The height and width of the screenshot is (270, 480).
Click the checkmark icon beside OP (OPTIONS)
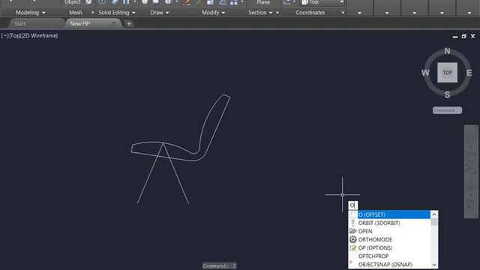coord(353,247)
